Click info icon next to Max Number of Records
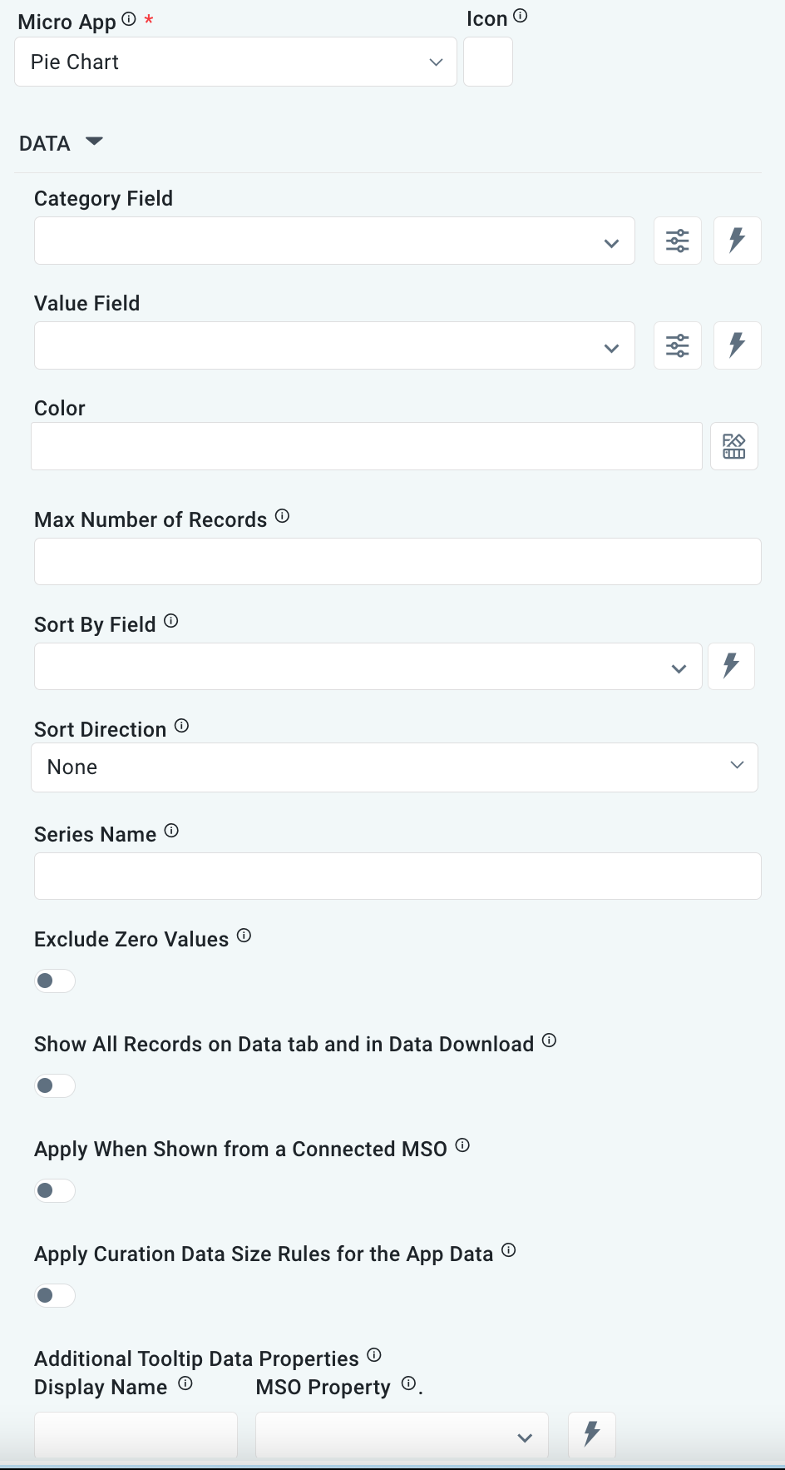Viewport: 785px width, 1470px height. pyautogui.click(x=283, y=516)
